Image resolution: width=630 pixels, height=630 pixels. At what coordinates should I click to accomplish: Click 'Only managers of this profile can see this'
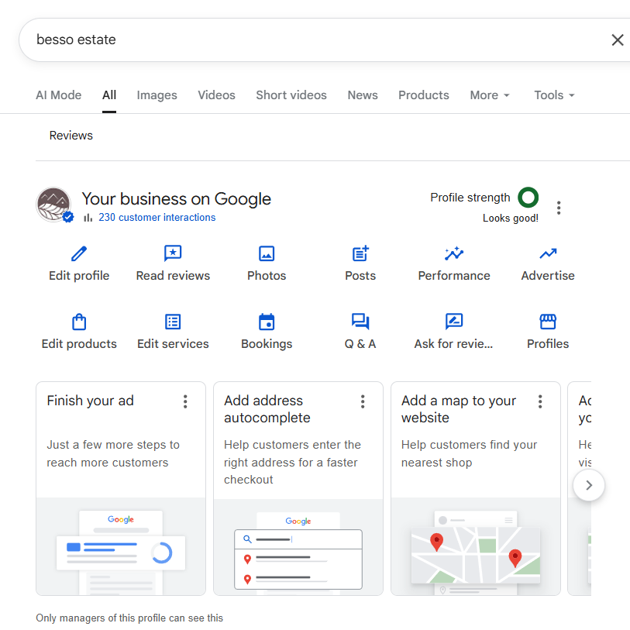point(129,618)
